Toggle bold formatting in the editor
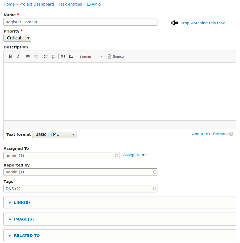240x243 pixels. click(x=10, y=56)
